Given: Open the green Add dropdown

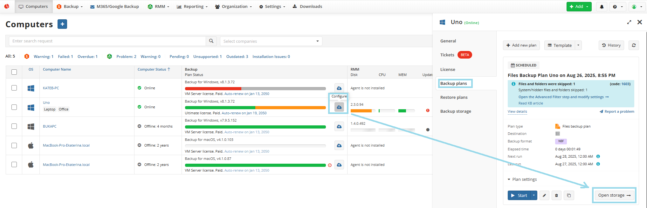Looking at the screenshot, I should click(579, 7).
